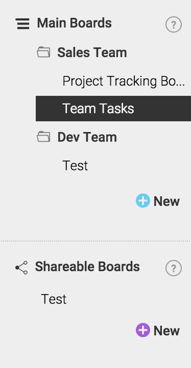The height and width of the screenshot is (368, 191).
Task: Click the hamburger icon beside Main Boards
Action: click(x=23, y=24)
